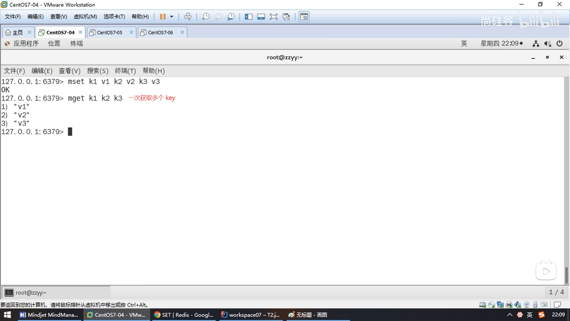570x321 pixels.
Task: Click the terminal vertical scrollbar handle
Action: [566, 275]
